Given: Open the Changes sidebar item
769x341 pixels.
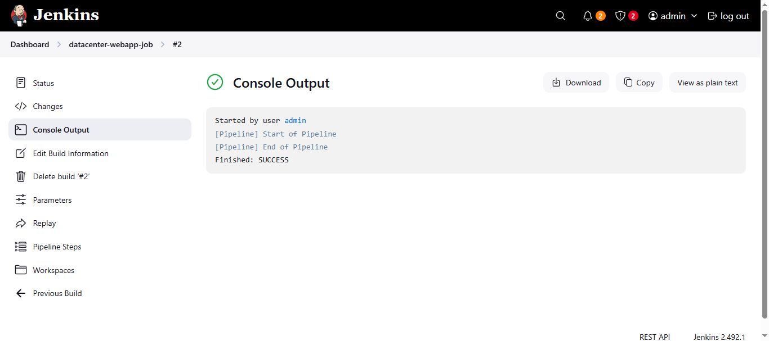Looking at the screenshot, I should pos(48,106).
